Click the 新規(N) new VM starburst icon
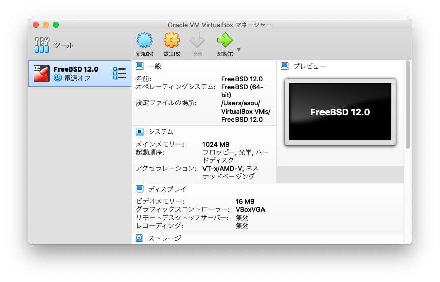This screenshot has width=440, height=282. click(x=144, y=41)
